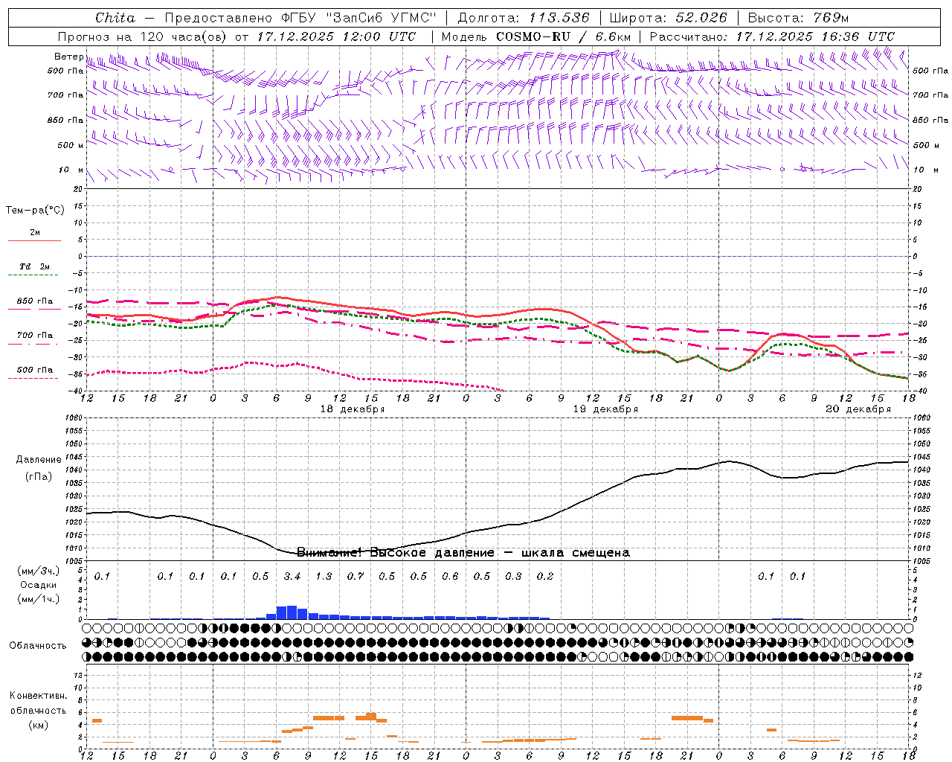
Task: Select the 0.2 precipitation value
Action: [545, 576]
